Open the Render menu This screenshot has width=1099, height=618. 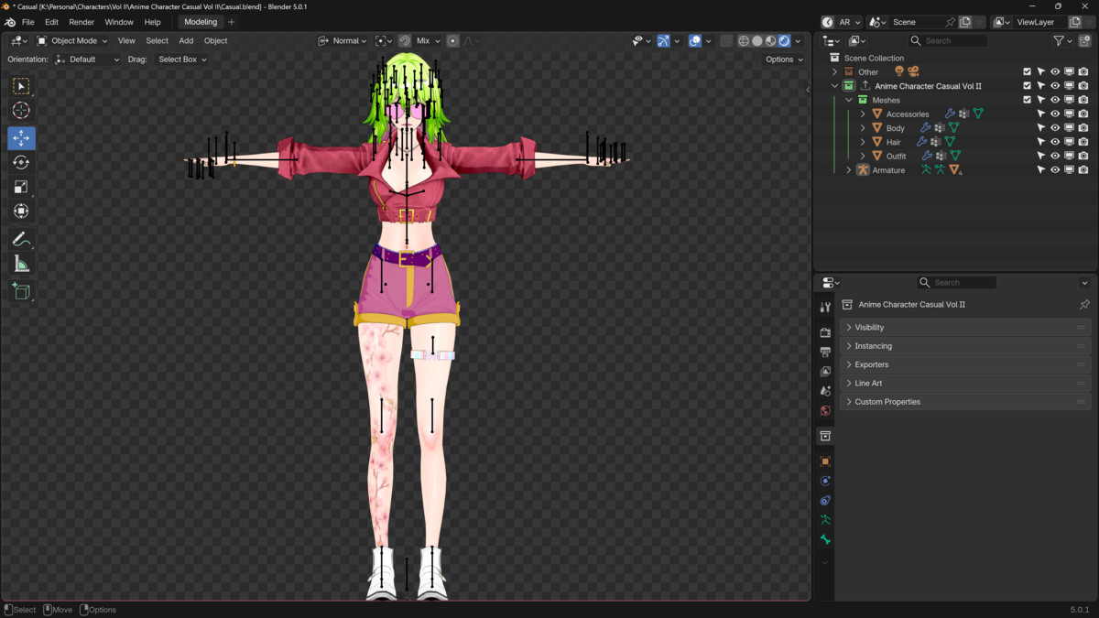(82, 21)
